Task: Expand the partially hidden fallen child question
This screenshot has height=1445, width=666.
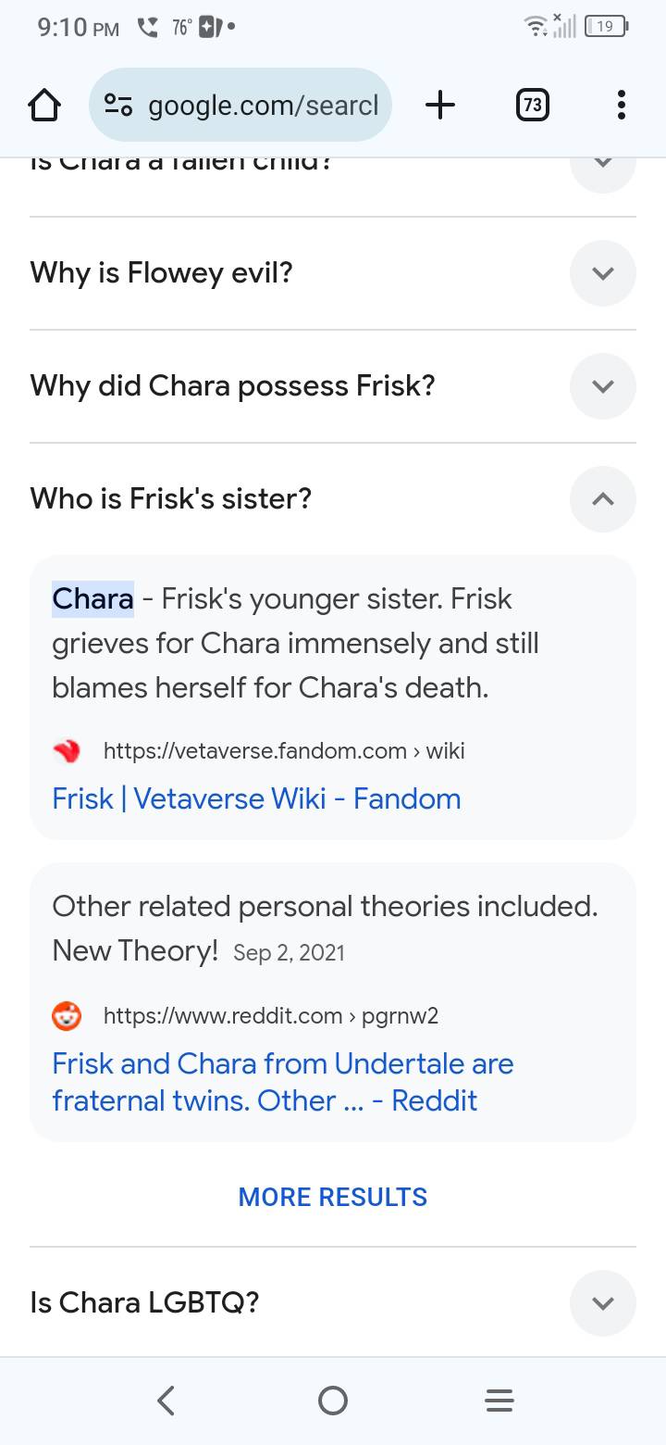Action: click(602, 165)
